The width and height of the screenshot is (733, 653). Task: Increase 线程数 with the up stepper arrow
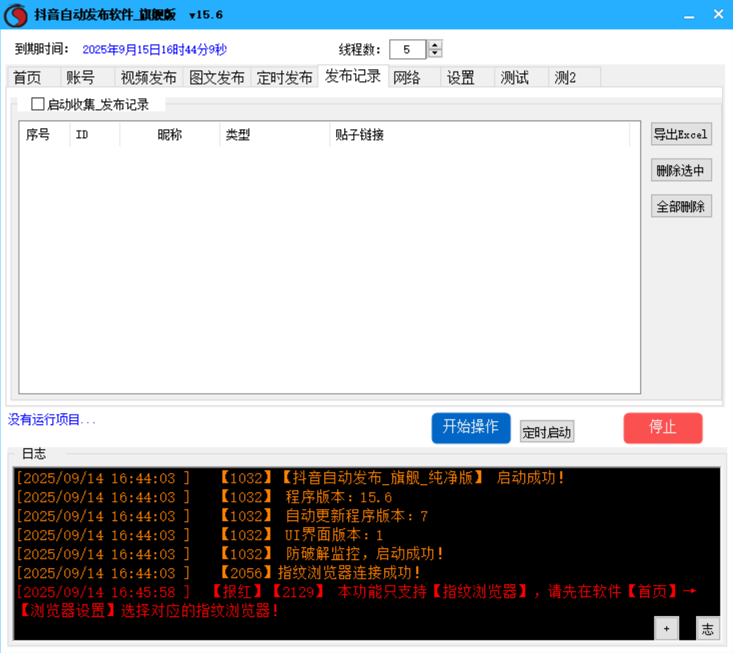(434, 46)
